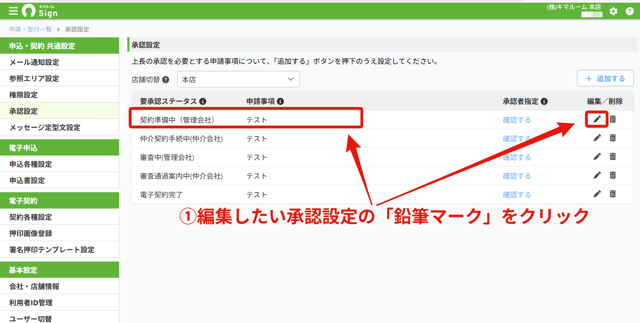This screenshot has height=323, width=640.
Task: Delete 審査通過案内中(仲介会社) row with trash
Action: [613, 175]
